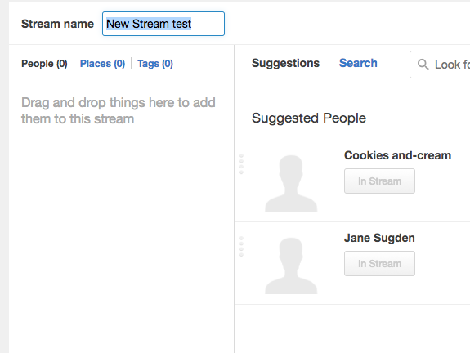470x353 pixels.
Task: Click the selected New Stream test text
Action: click(x=149, y=24)
